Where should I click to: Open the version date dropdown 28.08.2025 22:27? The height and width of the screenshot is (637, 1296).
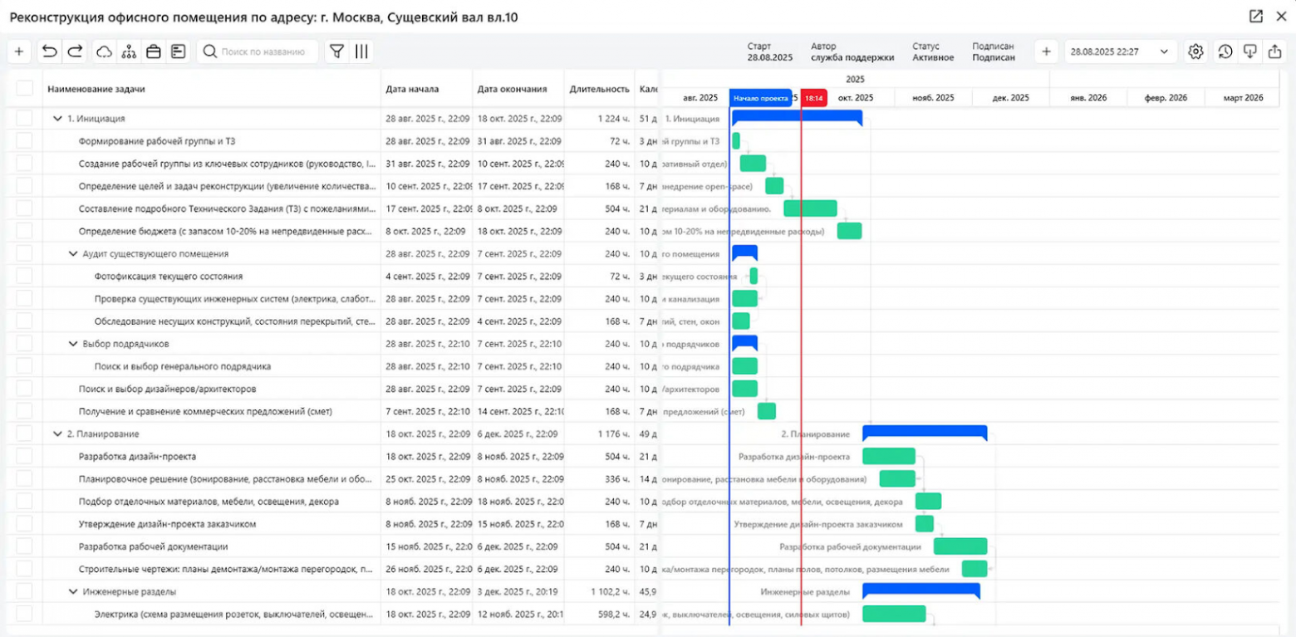click(1120, 51)
